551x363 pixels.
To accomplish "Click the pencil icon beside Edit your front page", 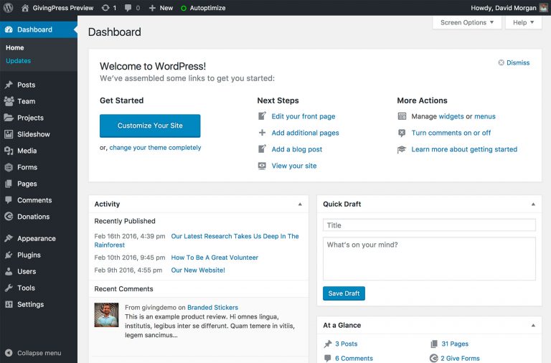I will pyautogui.click(x=262, y=116).
